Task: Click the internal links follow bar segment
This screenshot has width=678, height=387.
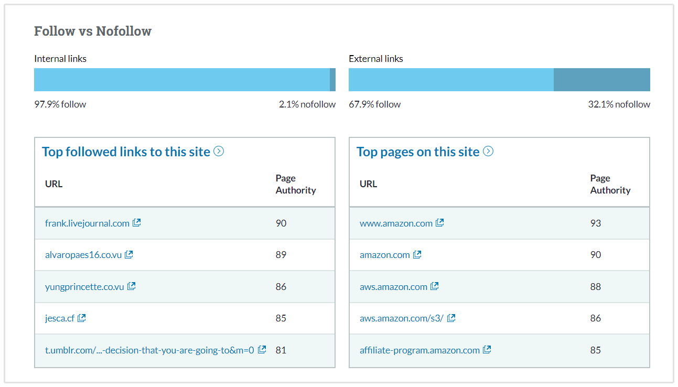Action: (181, 80)
